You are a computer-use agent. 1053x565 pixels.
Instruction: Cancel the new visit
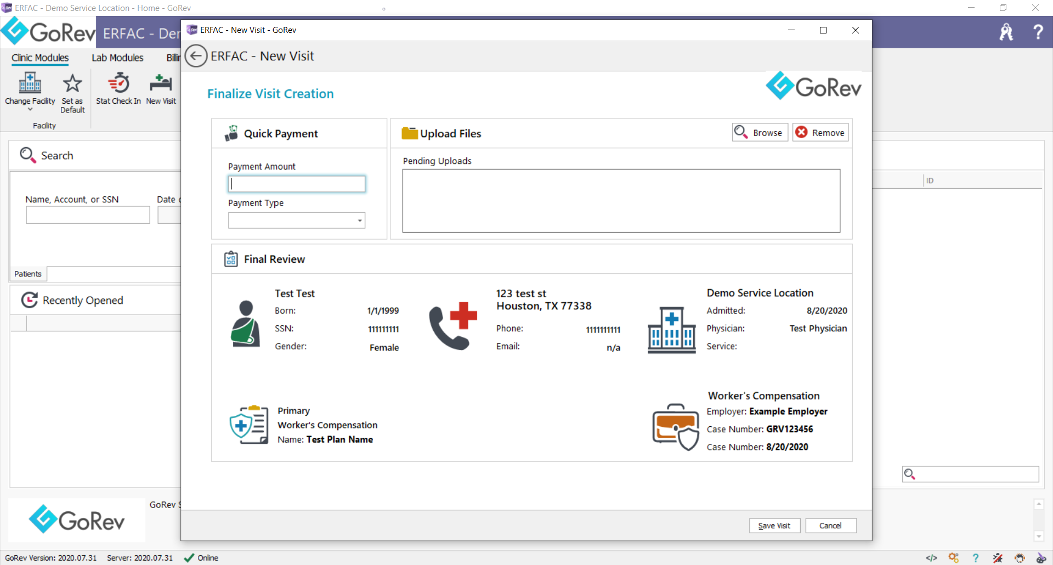[830, 526]
